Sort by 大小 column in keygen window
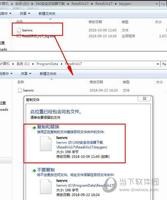Screen dimensions: 167x200 click(x=158, y=22)
